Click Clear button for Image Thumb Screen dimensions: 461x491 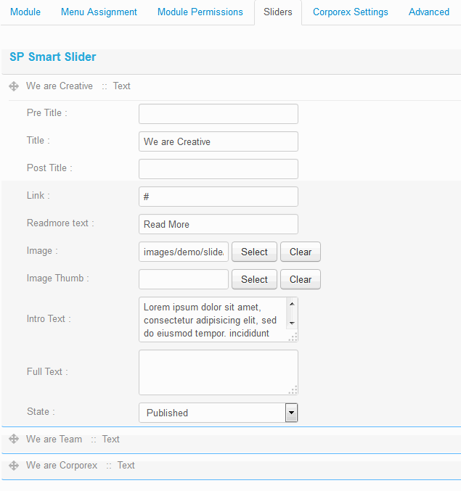[301, 279]
